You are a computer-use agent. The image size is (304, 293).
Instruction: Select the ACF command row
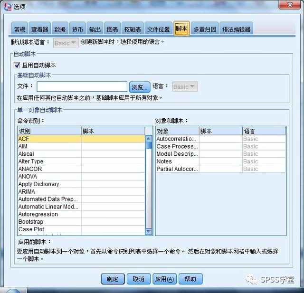click(x=81, y=139)
